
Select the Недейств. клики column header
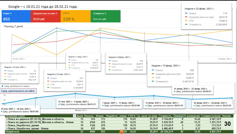pos(116,116)
